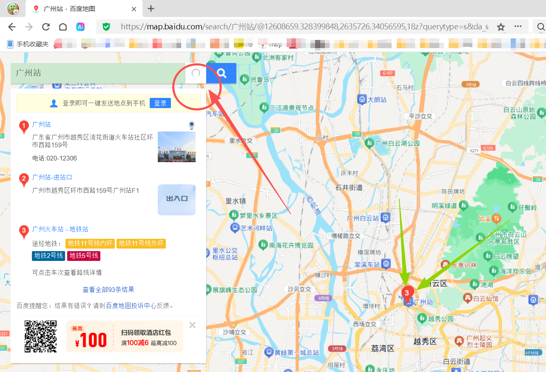Click the blue locate icon beside 广州站 result

point(191,125)
